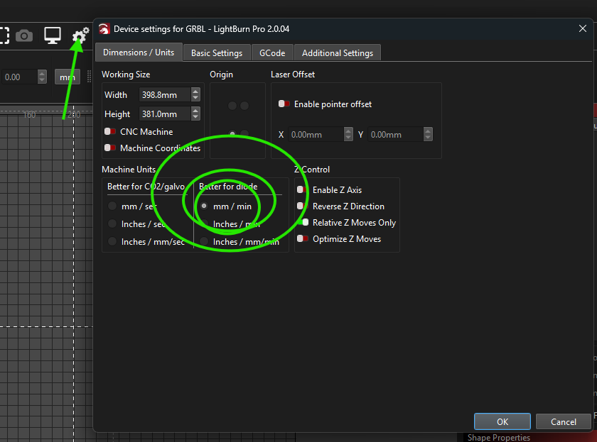
Task: Click the monitor preview icon
Action: tap(53, 35)
